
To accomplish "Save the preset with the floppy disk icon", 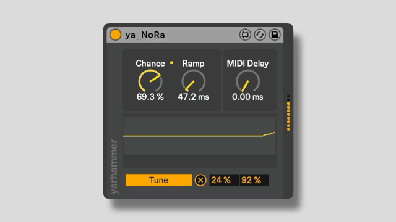I will point(275,35).
